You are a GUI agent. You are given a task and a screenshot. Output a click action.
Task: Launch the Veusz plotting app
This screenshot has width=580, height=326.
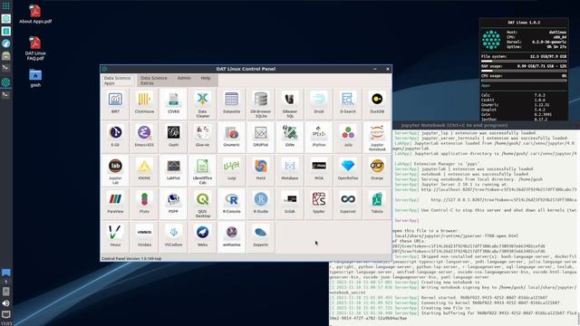pos(115,237)
